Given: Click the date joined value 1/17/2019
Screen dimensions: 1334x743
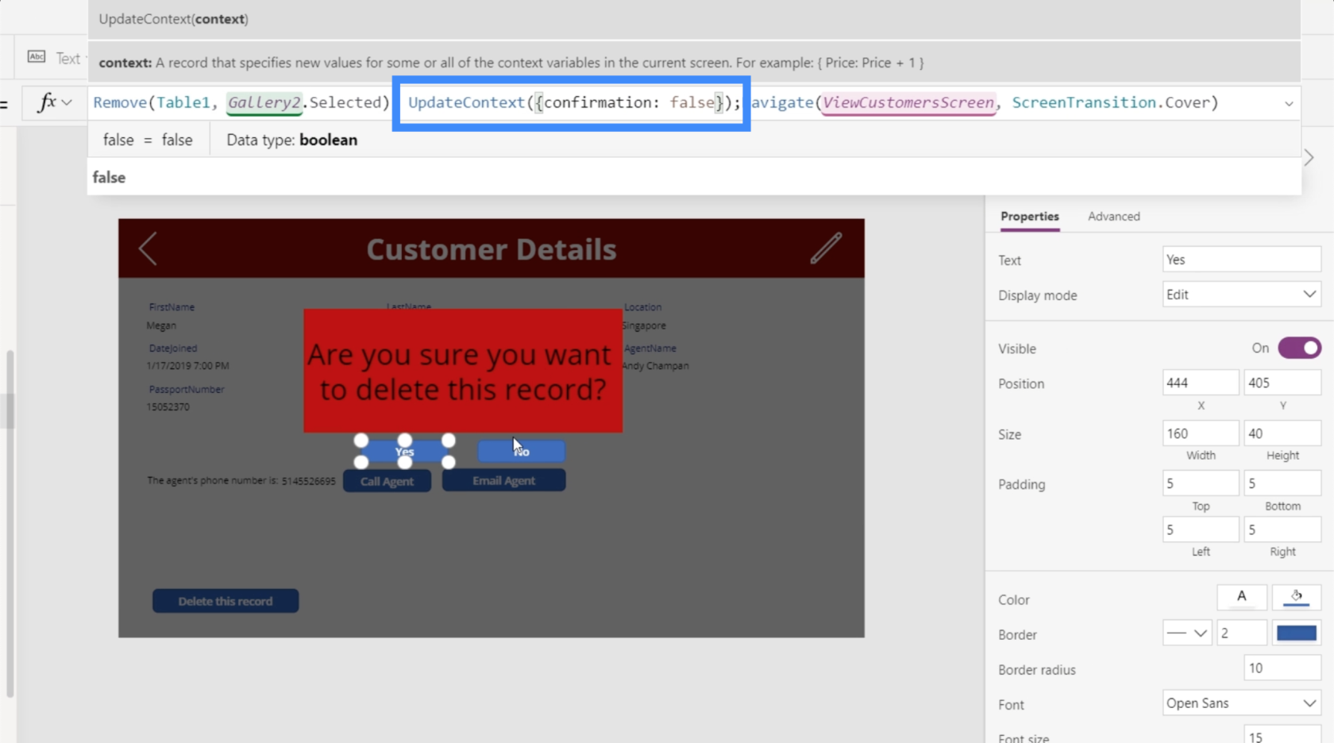Looking at the screenshot, I should (x=187, y=366).
